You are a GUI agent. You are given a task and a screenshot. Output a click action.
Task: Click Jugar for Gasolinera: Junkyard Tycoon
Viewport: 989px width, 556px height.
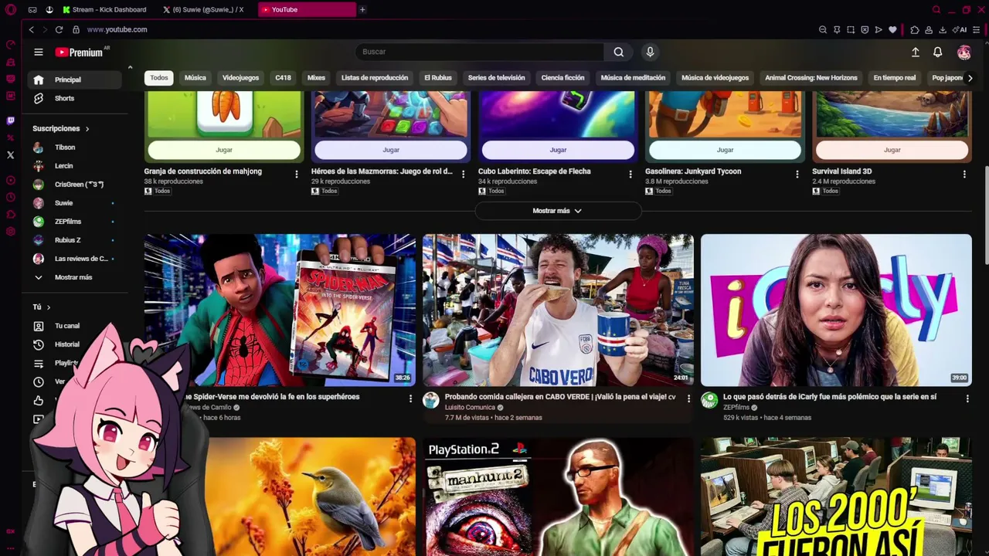pos(725,150)
